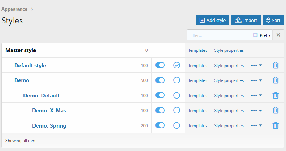The width and height of the screenshot is (286, 151).
Task: Click the trash icon for Demo style
Action: 275,80
